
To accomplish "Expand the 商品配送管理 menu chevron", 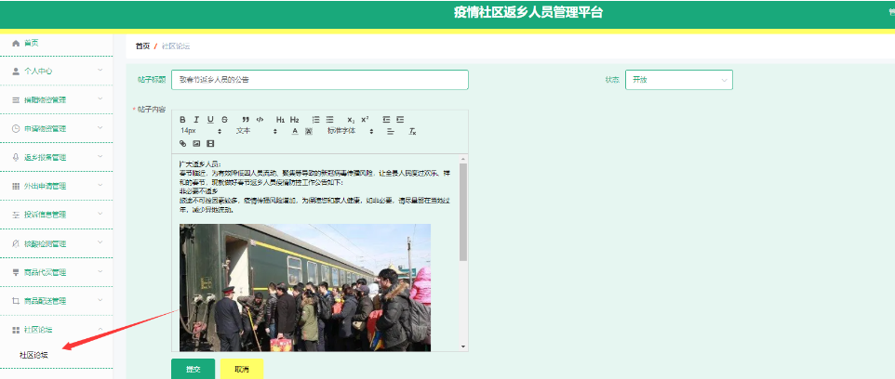I will [x=100, y=300].
